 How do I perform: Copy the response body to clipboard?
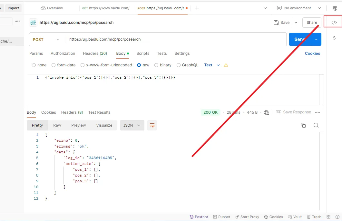[303, 125]
